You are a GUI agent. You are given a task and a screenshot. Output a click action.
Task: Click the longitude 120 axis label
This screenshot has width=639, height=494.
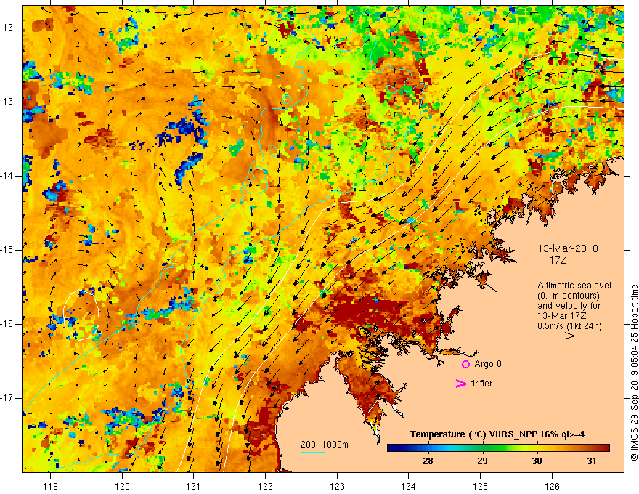tap(122, 486)
